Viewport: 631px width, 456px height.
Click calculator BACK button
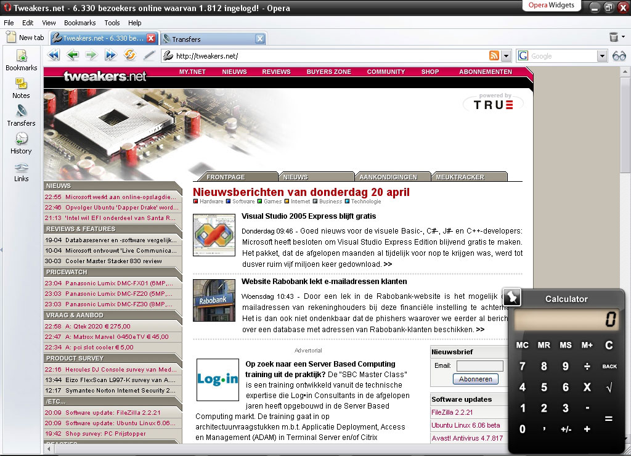point(609,366)
